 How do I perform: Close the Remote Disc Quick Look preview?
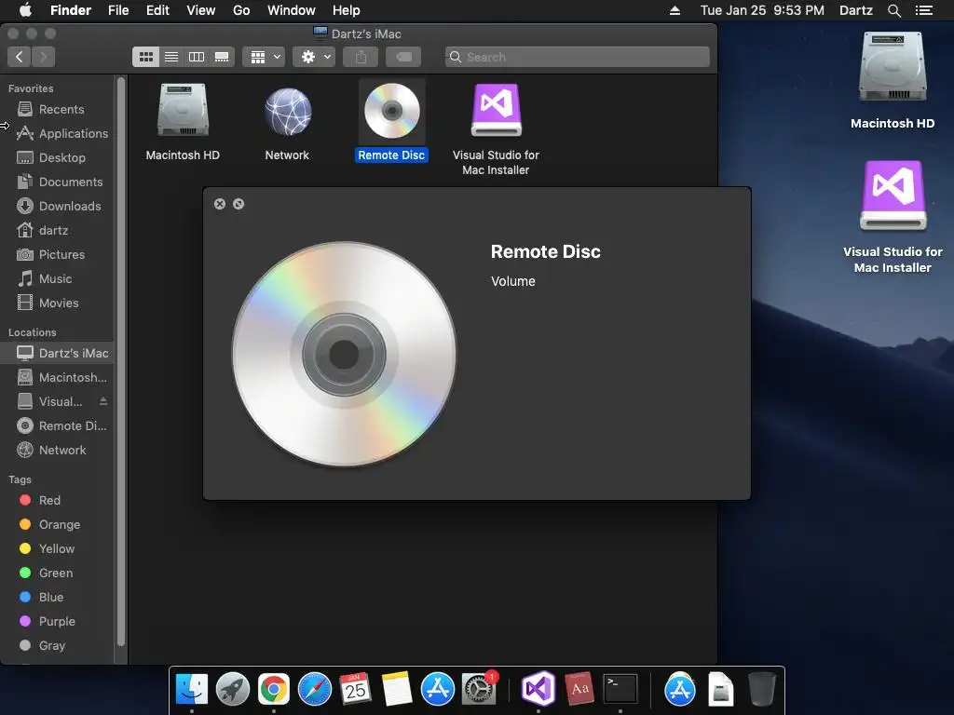tap(220, 204)
